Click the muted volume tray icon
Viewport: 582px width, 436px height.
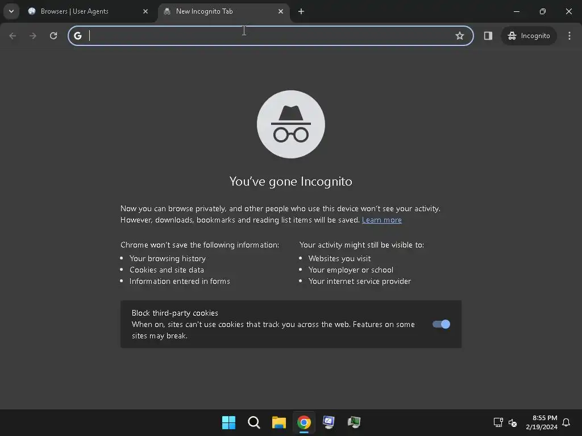(x=513, y=422)
